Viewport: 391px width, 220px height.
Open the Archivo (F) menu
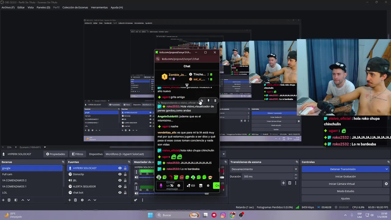click(x=8, y=7)
